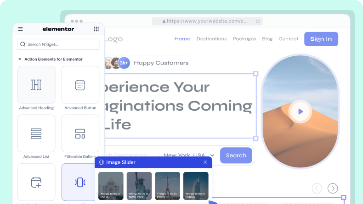363x204 pixels.
Task: Open the Elementor hamburger menu
Action: pos(20,29)
